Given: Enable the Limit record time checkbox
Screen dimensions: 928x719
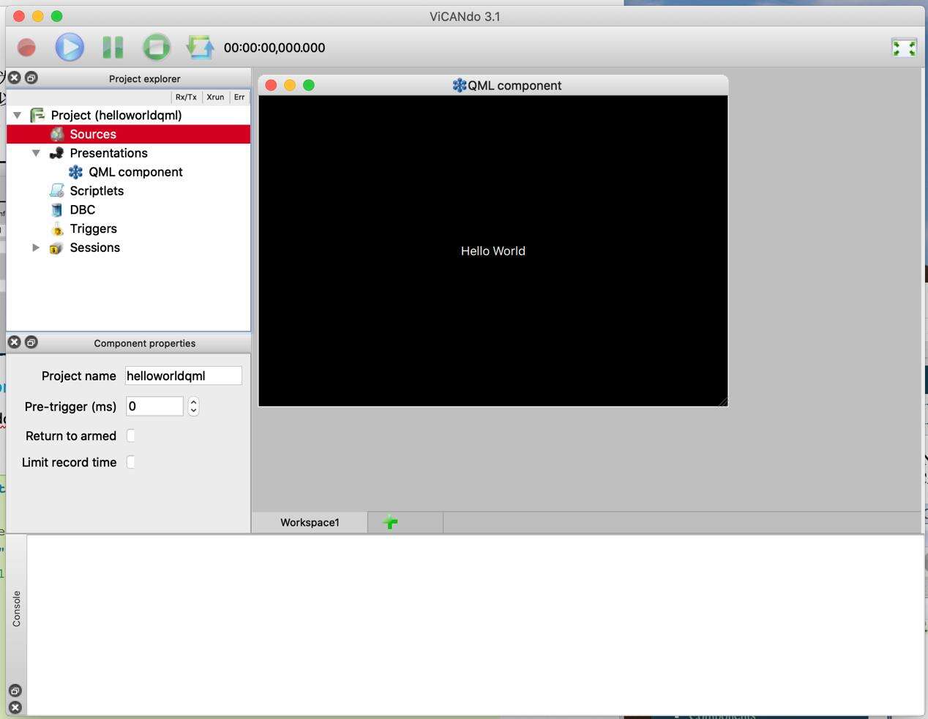Looking at the screenshot, I should pos(131,462).
